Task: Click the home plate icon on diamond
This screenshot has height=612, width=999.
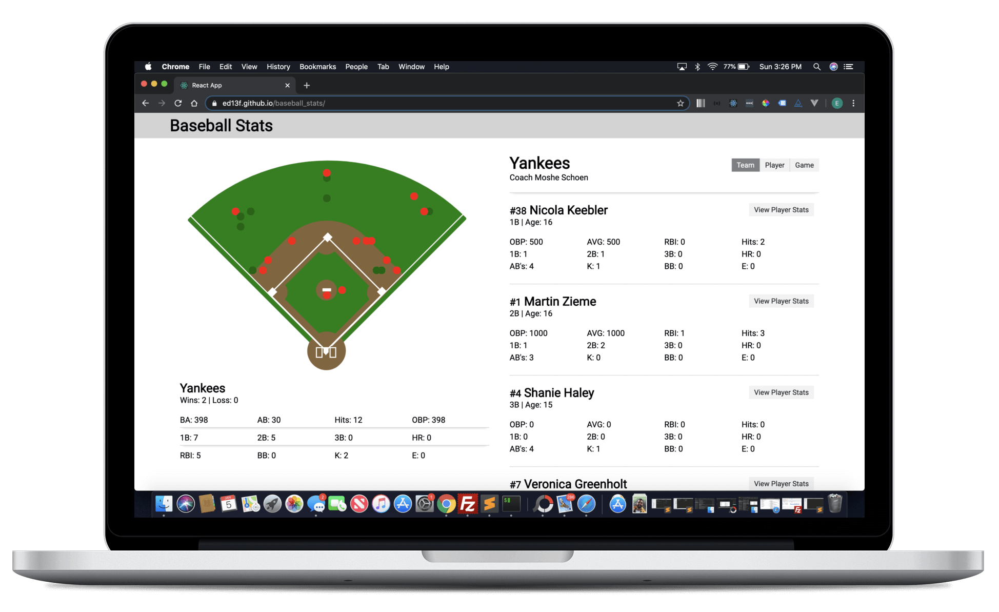Action: [x=326, y=352]
